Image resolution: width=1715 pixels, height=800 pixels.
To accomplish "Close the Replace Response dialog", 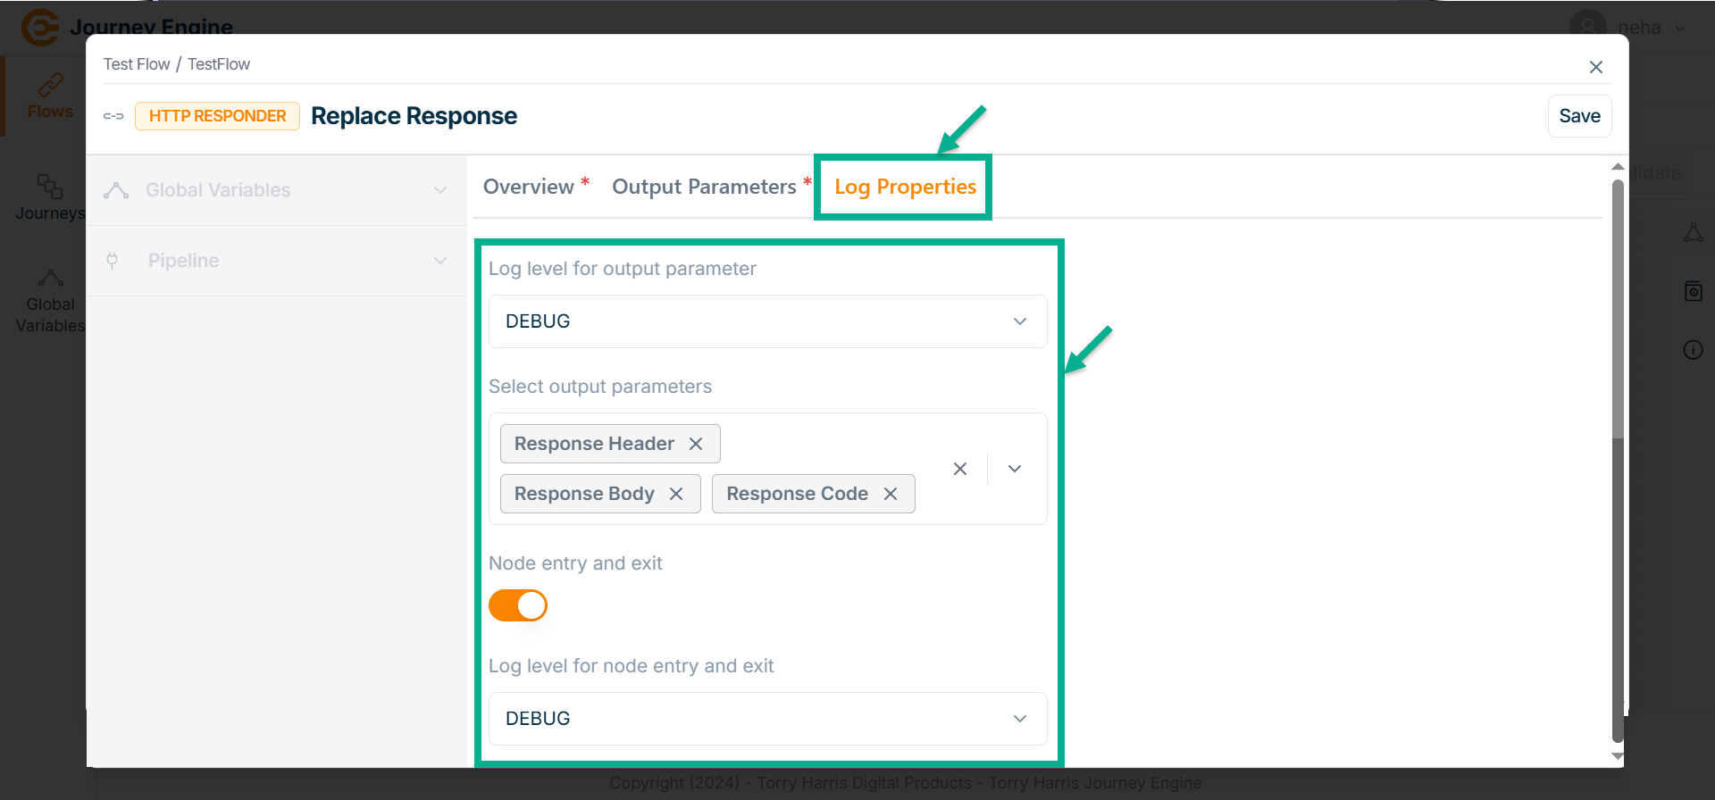I will point(1596,67).
